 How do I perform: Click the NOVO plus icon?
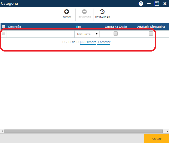point(67,12)
